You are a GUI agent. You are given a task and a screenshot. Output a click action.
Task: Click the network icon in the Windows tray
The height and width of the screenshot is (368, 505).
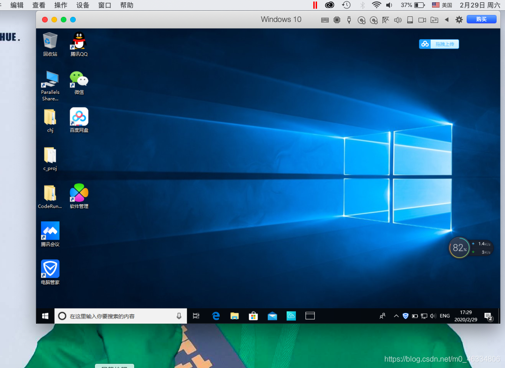click(x=424, y=316)
